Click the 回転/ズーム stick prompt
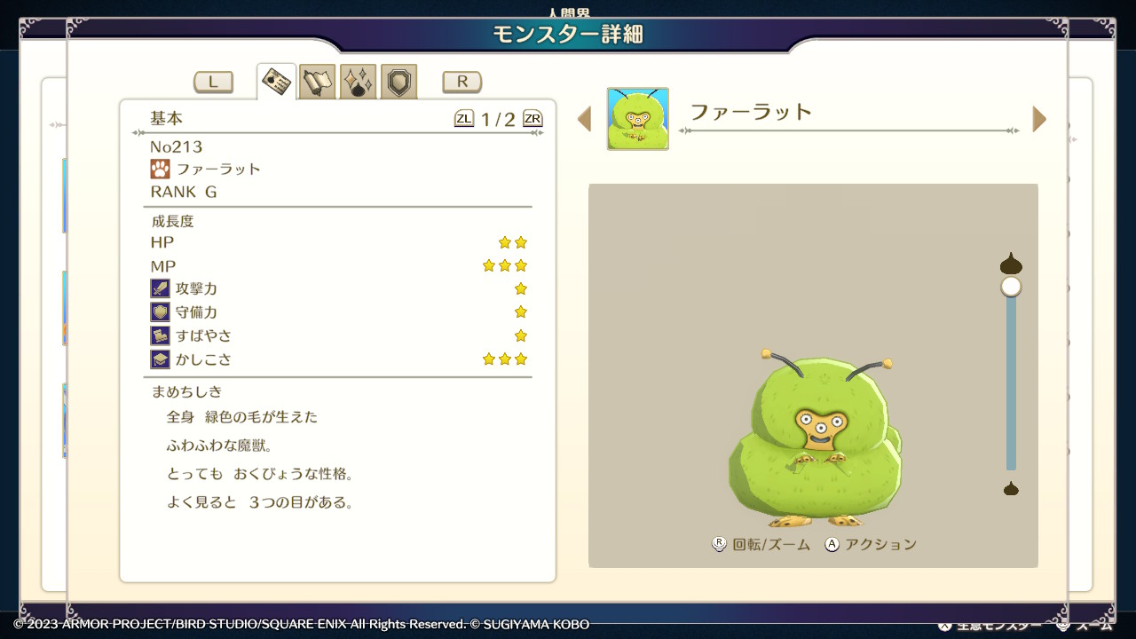 coord(761,544)
